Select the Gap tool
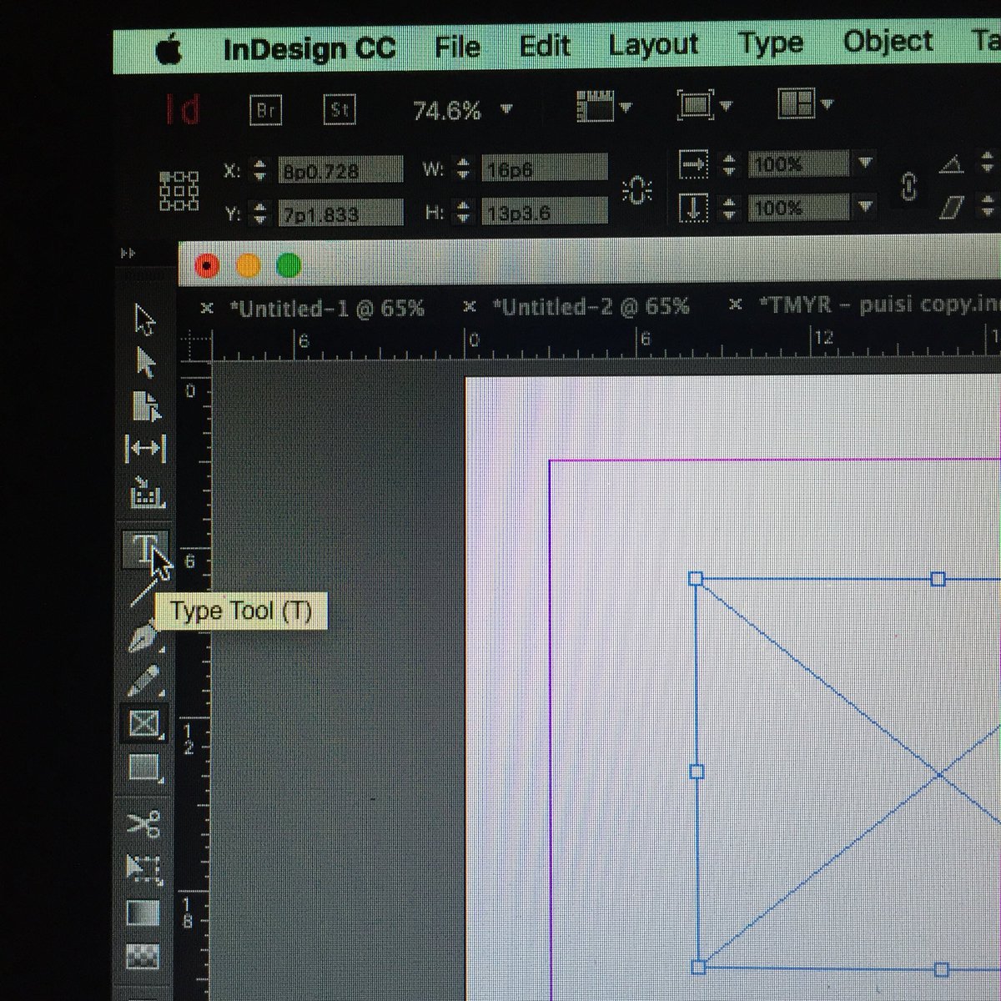 pos(146,449)
